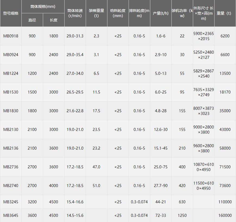Select the MB2136 model cell
The height and width of the screenshot is (222, 236).
point(11,148)
